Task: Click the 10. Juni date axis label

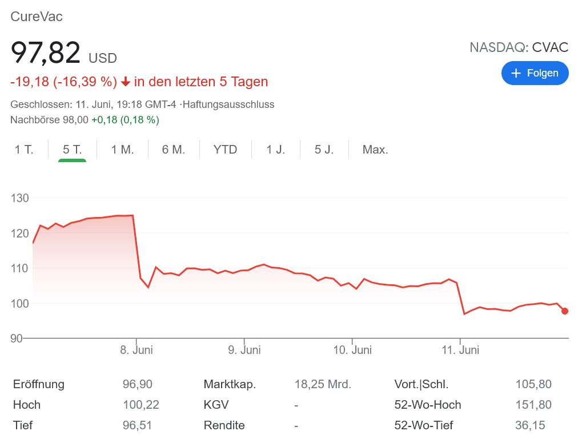Action: click(x=352, y=350)
